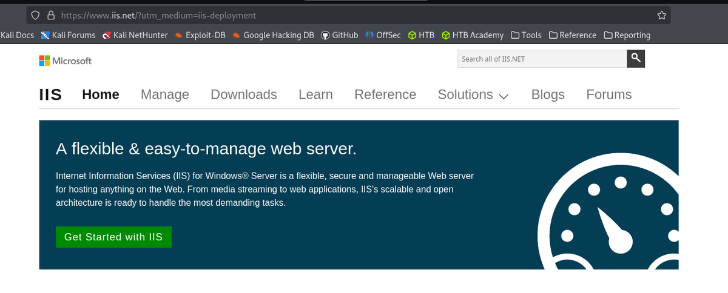Click the IIS site title
This screenshot has height=293, width=728.
click(x=50, y=94)
